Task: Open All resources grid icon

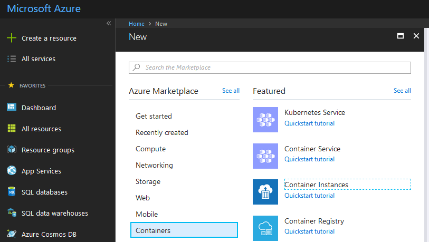Action: tap(12, 129)
